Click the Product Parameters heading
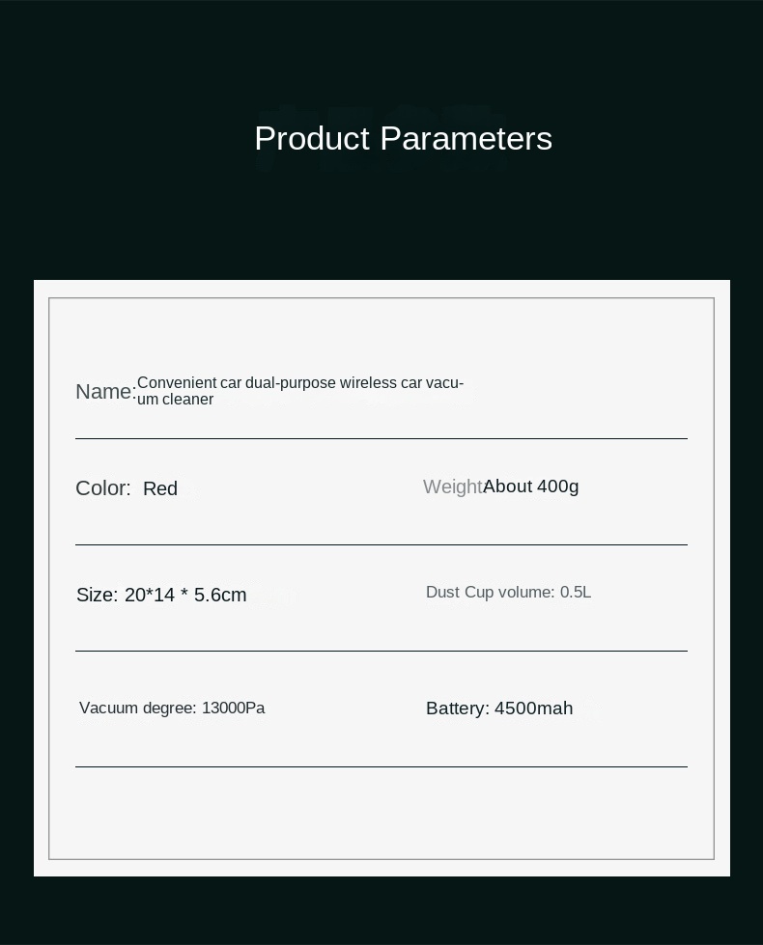This screenshot has height=945, width=763. pos(403,139)
